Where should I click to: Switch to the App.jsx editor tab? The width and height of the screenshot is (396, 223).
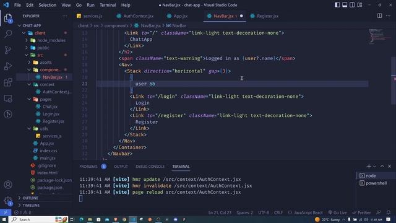[180, 16]
